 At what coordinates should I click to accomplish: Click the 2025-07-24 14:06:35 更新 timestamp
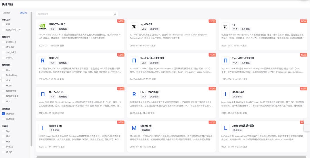pyautogui.click(x=51, y=147)
